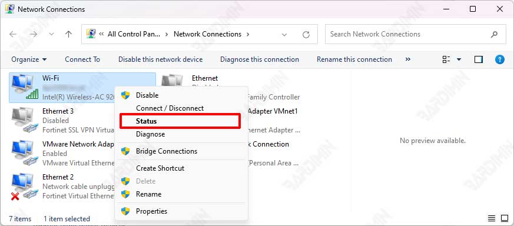The width and height of the screenshot is (514, 226).
Task: Open the address bar history dropdown
Action: click(x=284, y=34)
